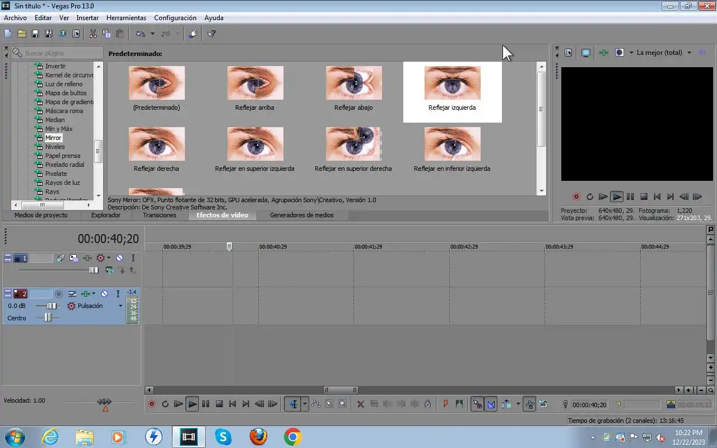
Task: Start timeline playback with the play button
Action: 192,404
